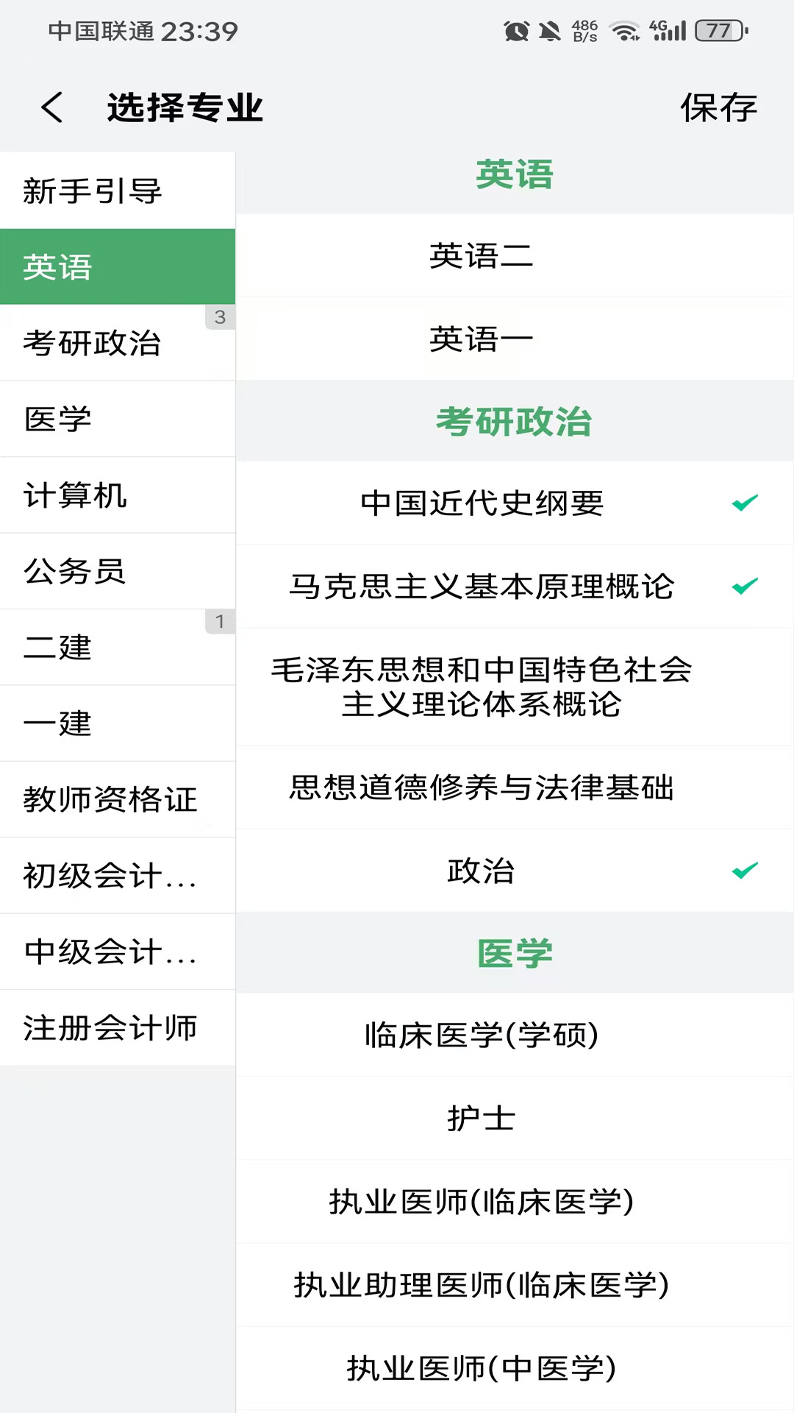
Task: Choose 执业医师(临床医学) subject
Action: tap(482, 1203)
